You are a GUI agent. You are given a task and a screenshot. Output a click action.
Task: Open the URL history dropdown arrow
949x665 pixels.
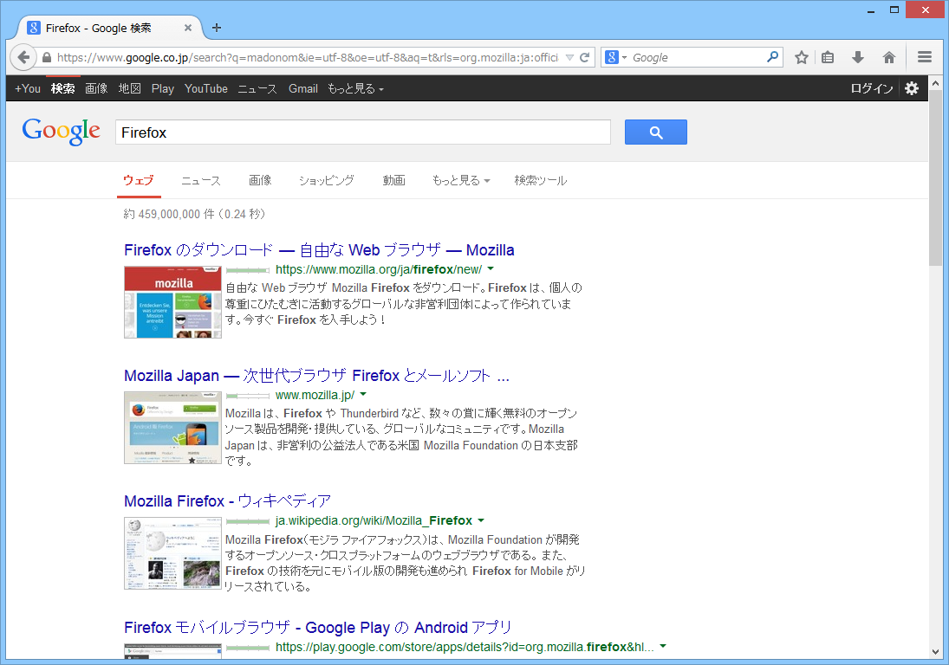[x=569, y=57]
